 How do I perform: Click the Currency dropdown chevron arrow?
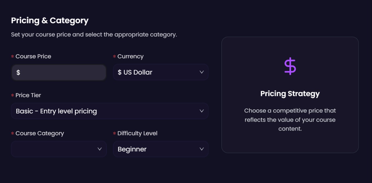(x=202, y=72)
